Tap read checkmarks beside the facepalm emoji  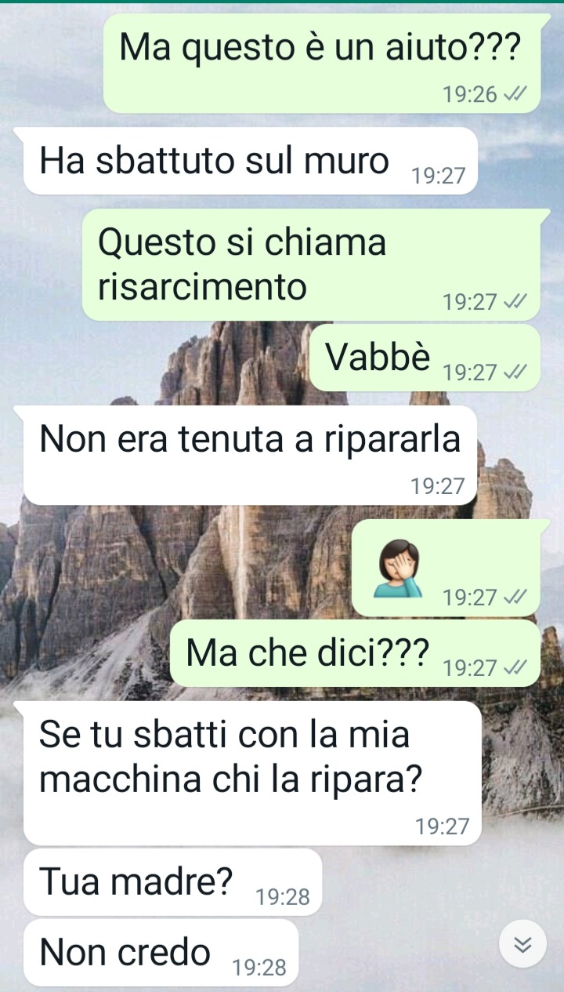(x=514, y=598)
